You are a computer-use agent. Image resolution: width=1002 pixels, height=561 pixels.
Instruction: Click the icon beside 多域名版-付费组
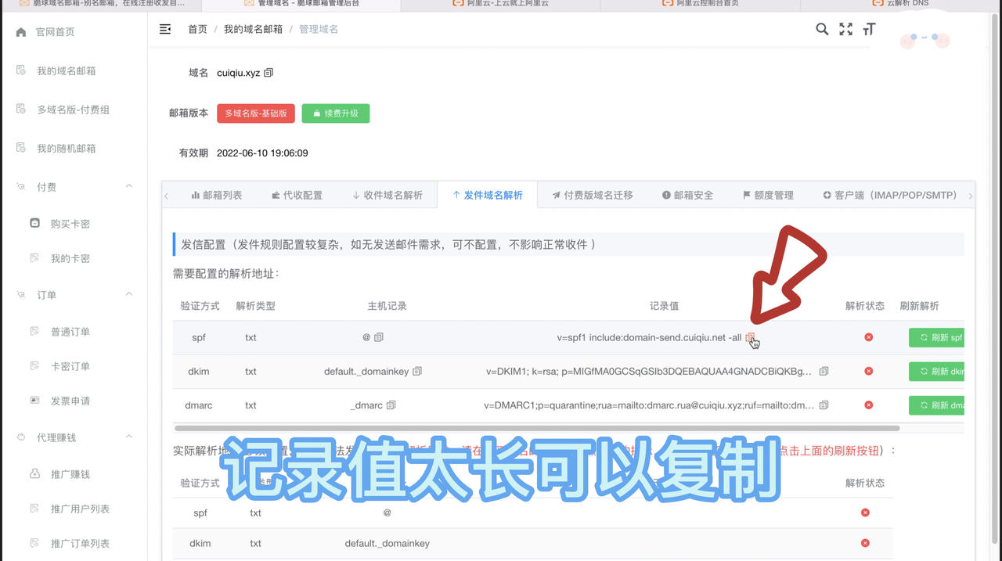21,110
